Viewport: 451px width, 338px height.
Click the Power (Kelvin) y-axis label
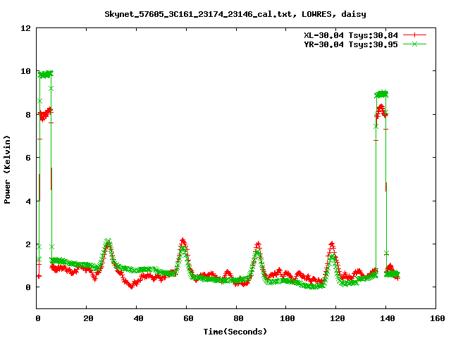7,170
